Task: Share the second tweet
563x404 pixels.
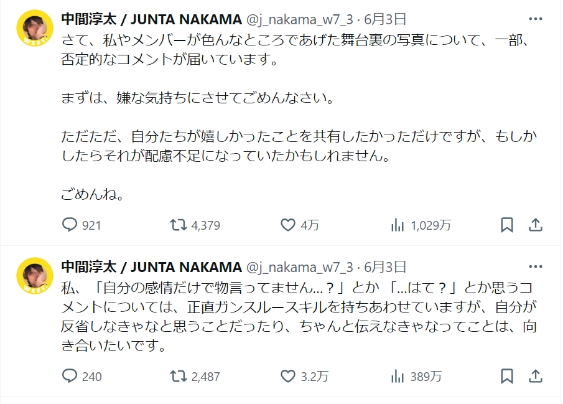Action: 534,376
